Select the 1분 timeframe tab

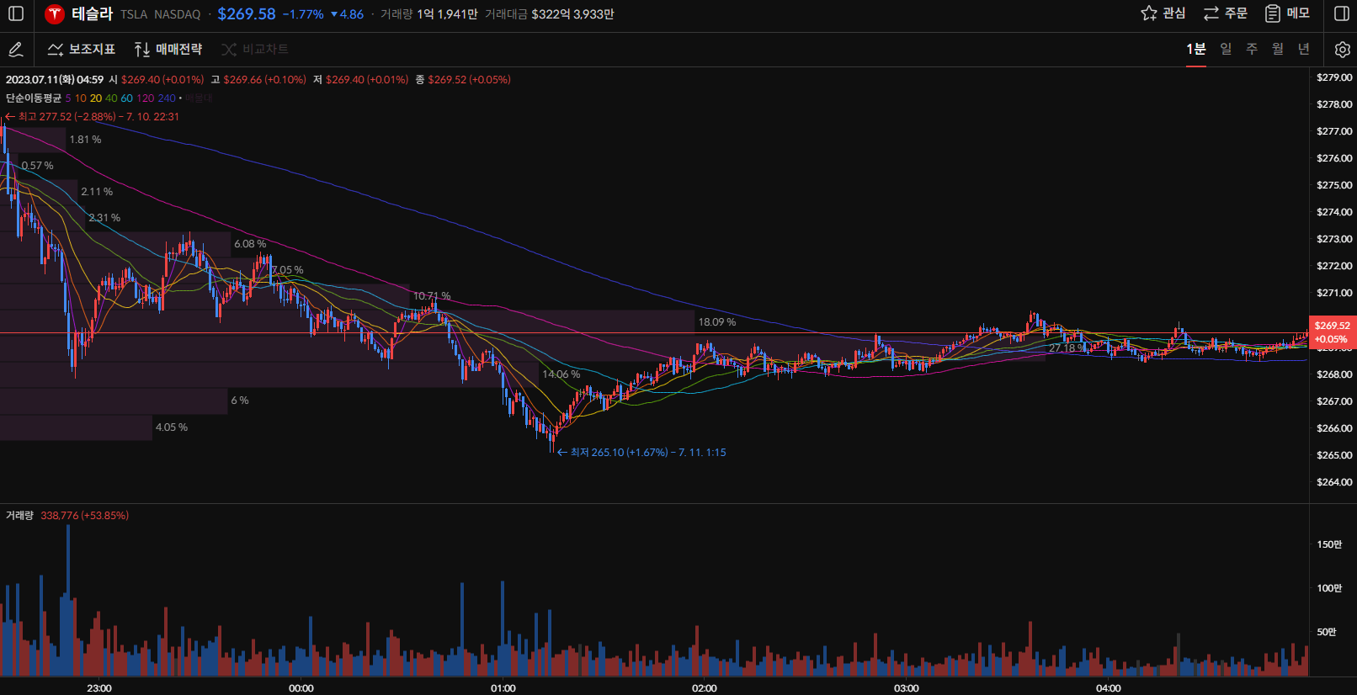point(1196,49)
